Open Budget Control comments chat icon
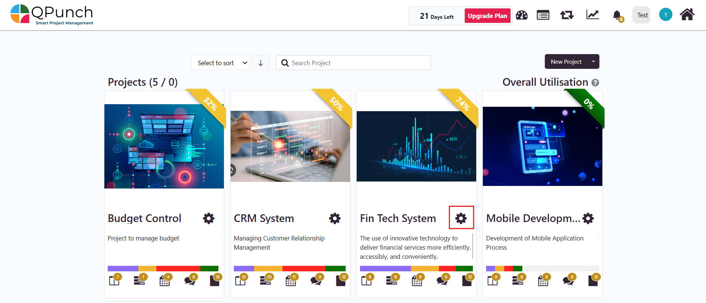The image size is (706, 303). (190, 281)
